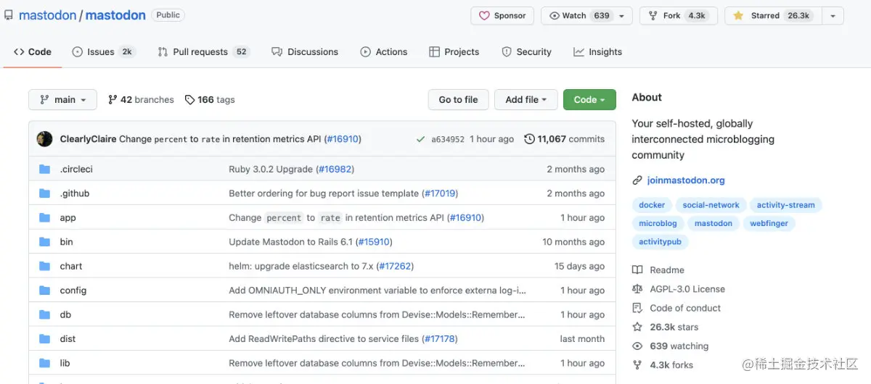Click the docker topic tag
The image size is (871, 384).
click(x=652, y=205)
